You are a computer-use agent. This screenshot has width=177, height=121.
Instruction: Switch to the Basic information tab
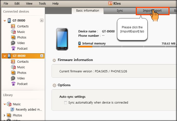(88, 10)
